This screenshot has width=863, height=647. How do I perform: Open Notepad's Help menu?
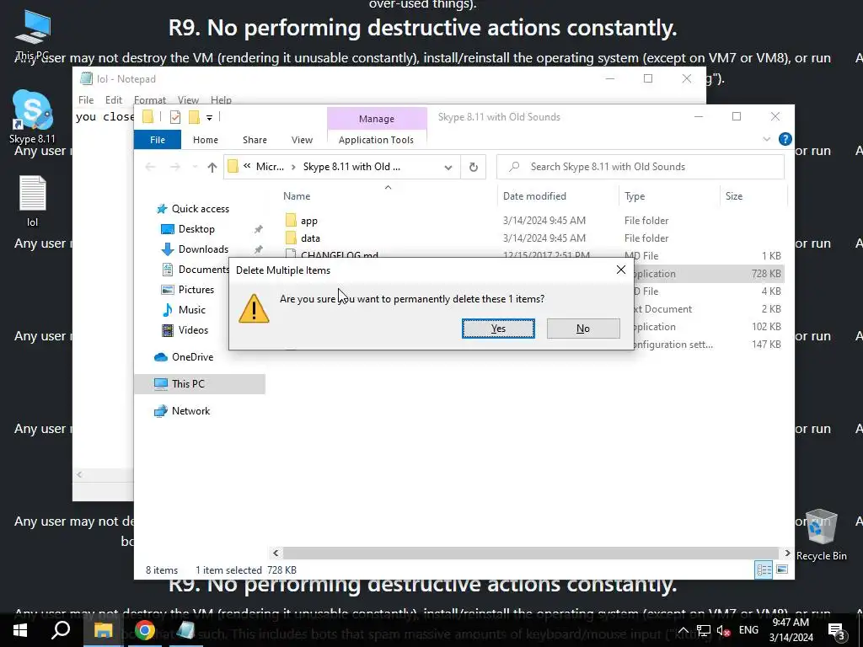coord(221,99)
